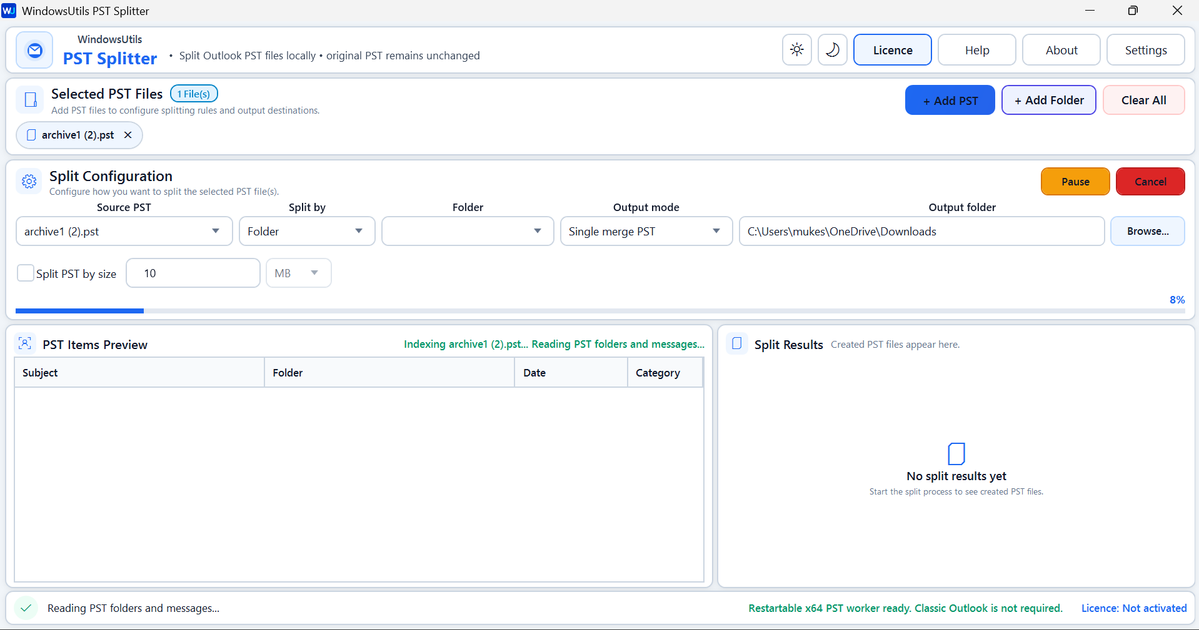Click the + Add Folder button
The height and width of the screenshot is (630, 1199).
click(x=1049, y=100)
